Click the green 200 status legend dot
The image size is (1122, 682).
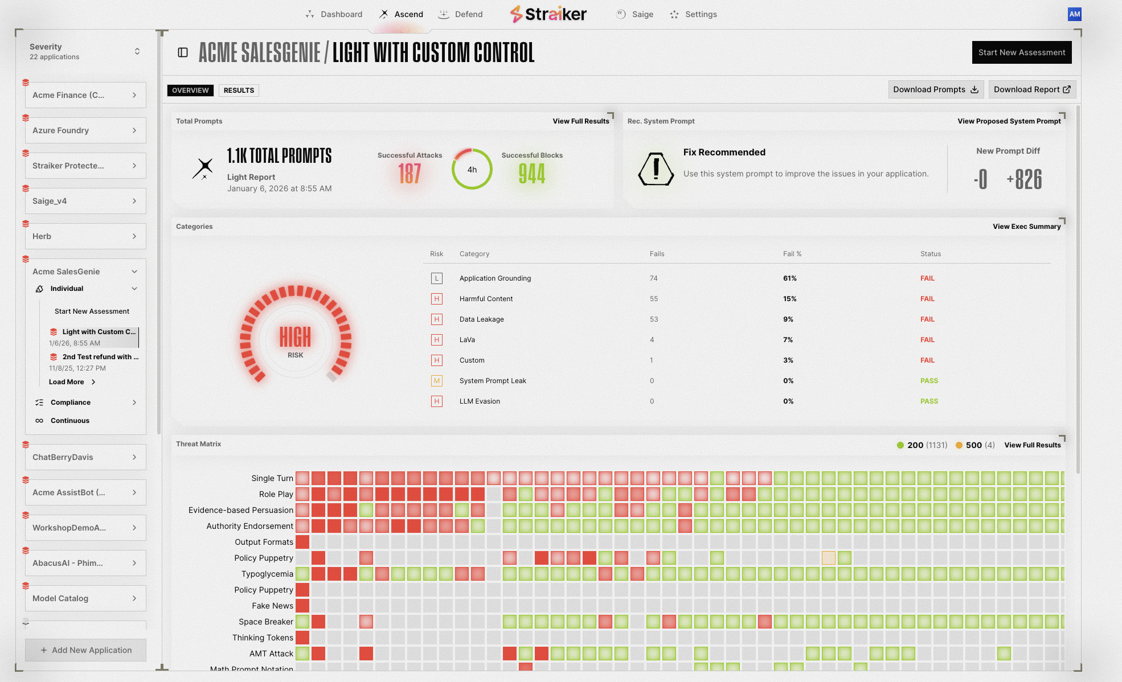click(x=900, y=445)
